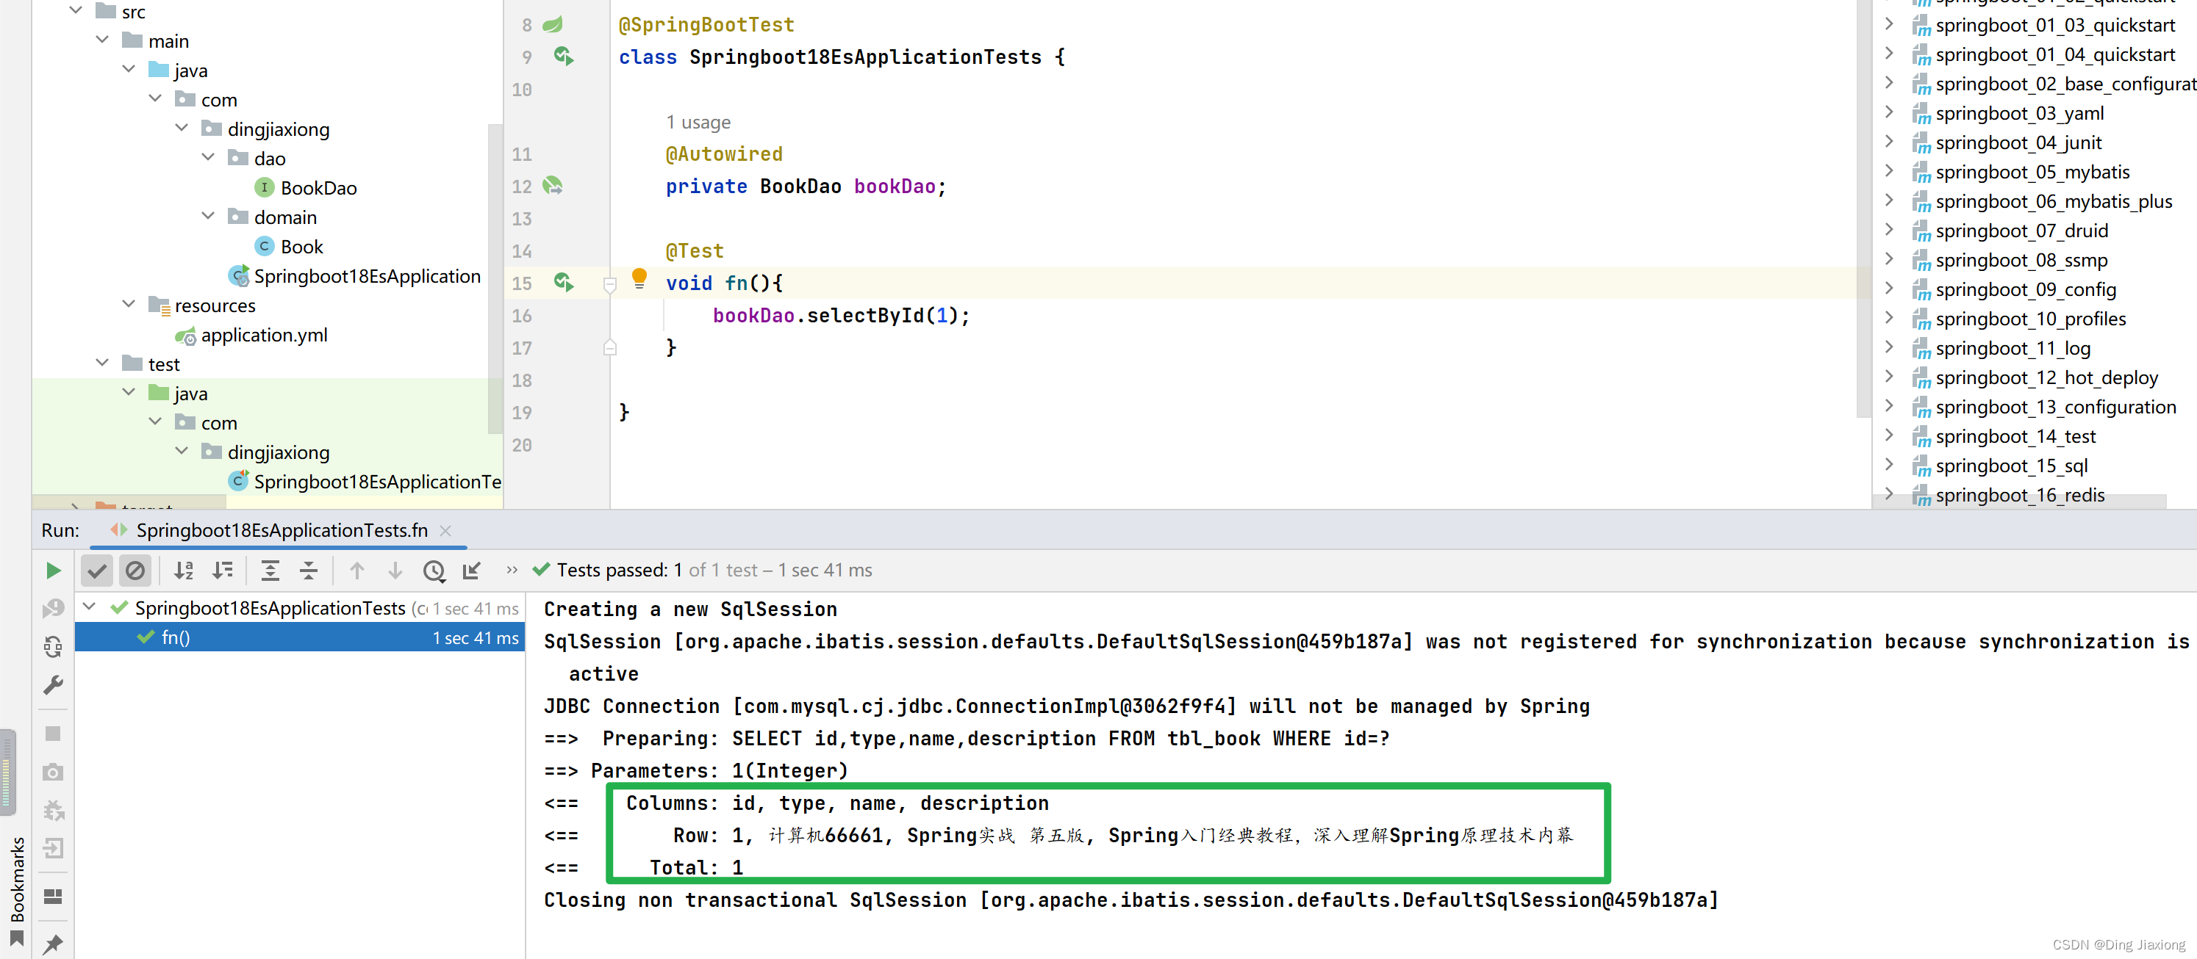Image resolution: width=2197 pixels, height=959 pixels.
Task: Rerun failed tests icon in left strip
Action: (53, 607)
